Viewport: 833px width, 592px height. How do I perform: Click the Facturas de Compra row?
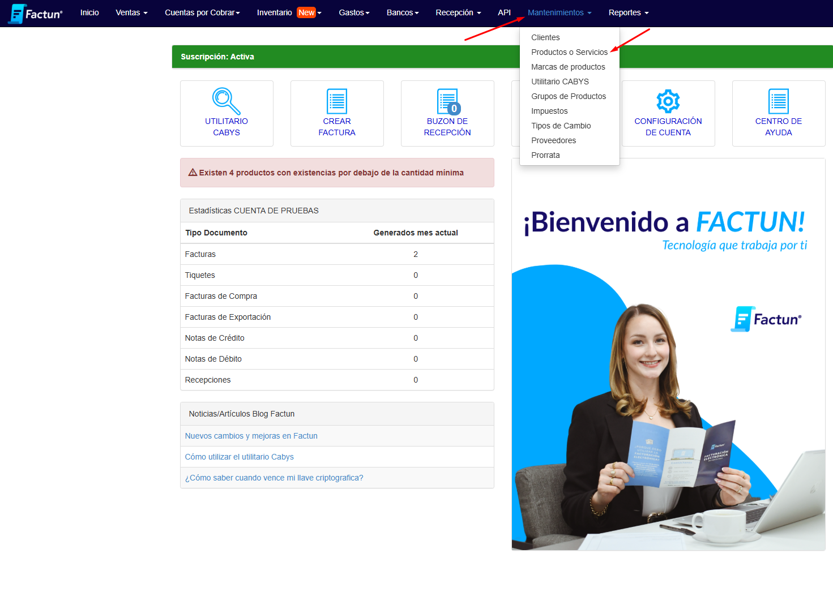point(337,296)
